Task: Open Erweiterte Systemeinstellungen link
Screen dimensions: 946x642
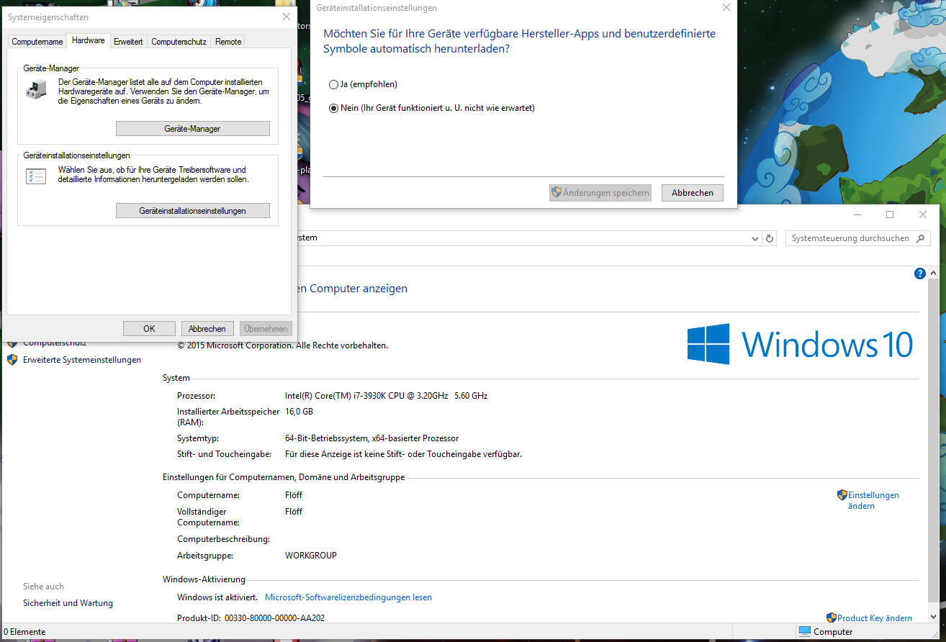Action: point(82,360)
